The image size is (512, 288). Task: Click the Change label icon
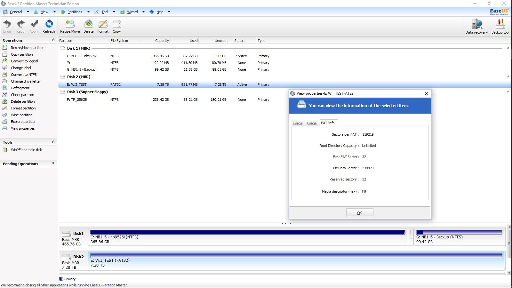[x=5, y=68]
